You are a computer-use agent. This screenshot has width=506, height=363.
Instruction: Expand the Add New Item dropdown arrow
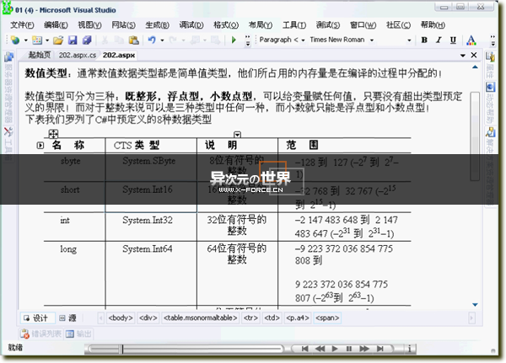(47, 40)
